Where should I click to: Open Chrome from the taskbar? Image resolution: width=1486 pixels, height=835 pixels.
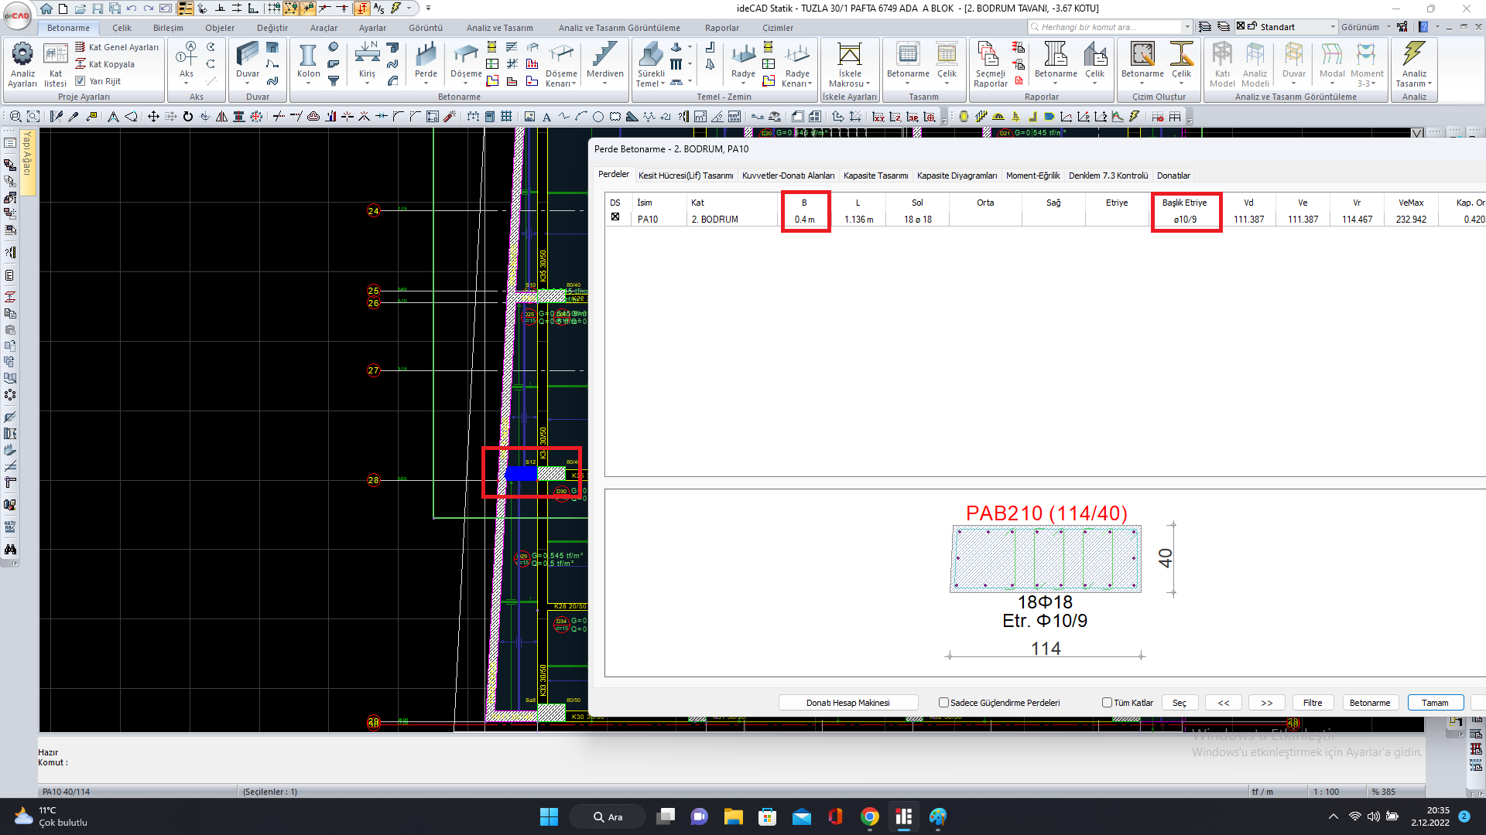click(x=869, y=816)
